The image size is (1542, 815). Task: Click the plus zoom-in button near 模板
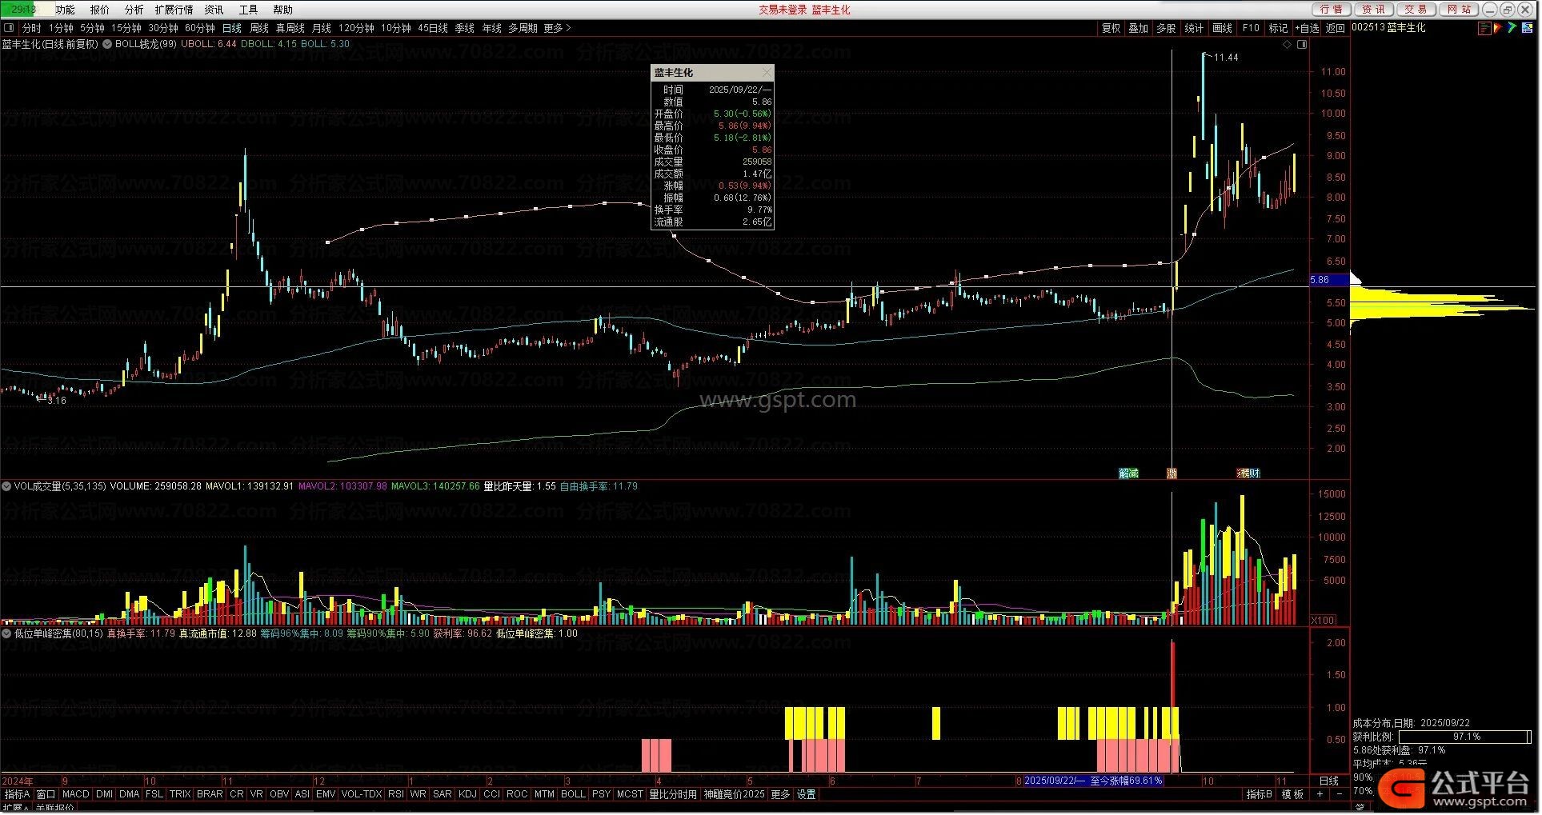tap(1320, 795)
